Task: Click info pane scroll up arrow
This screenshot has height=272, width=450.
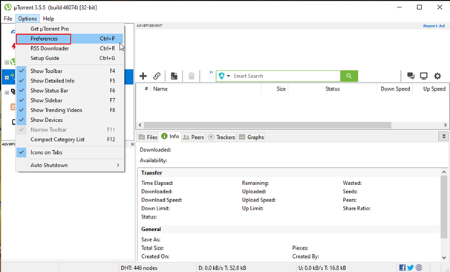Action: tap(444, 172)
